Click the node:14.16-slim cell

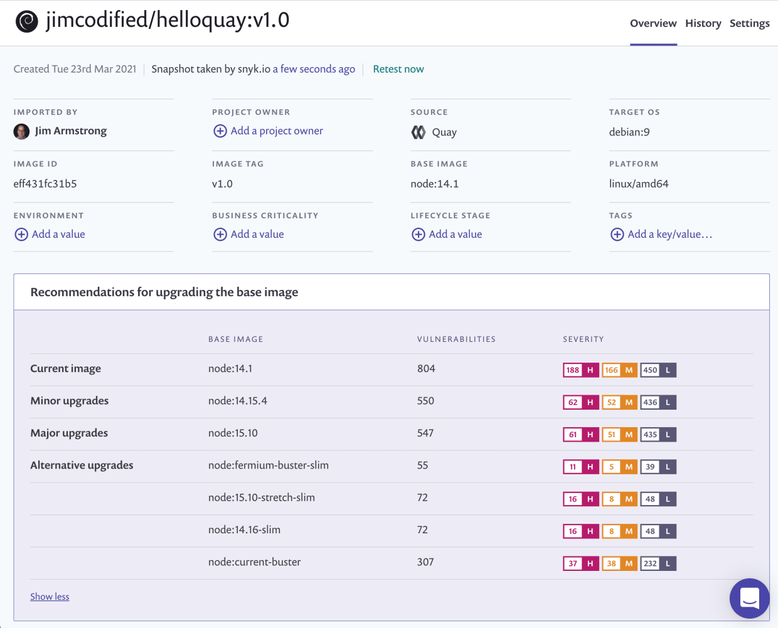coord(244,530)
